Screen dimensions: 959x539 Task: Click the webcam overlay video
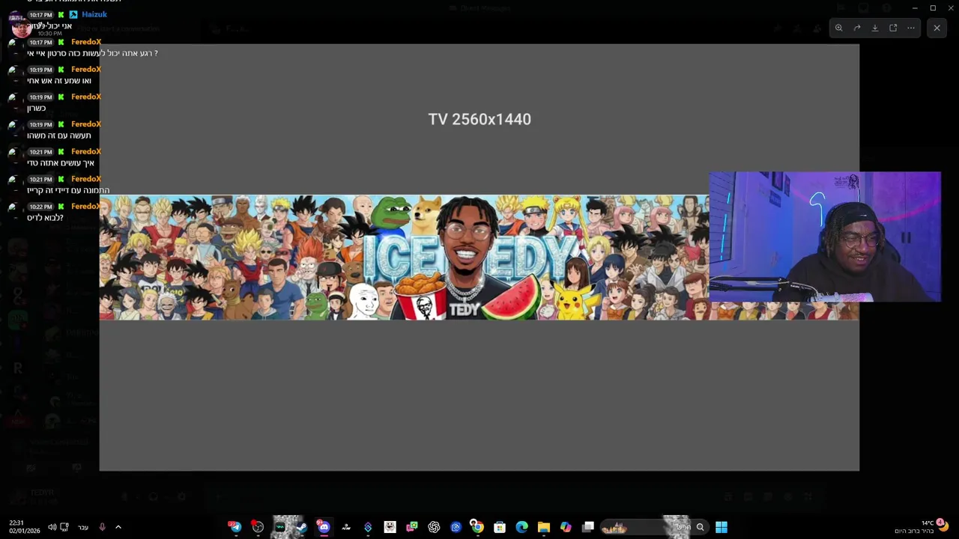pos(825,237)
